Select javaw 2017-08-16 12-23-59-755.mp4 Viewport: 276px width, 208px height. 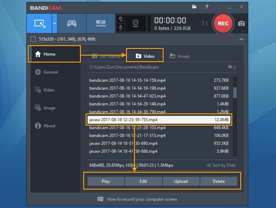[x=159, y=120]
